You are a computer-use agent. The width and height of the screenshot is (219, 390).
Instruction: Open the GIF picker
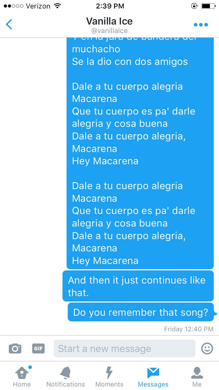point(38,348)
